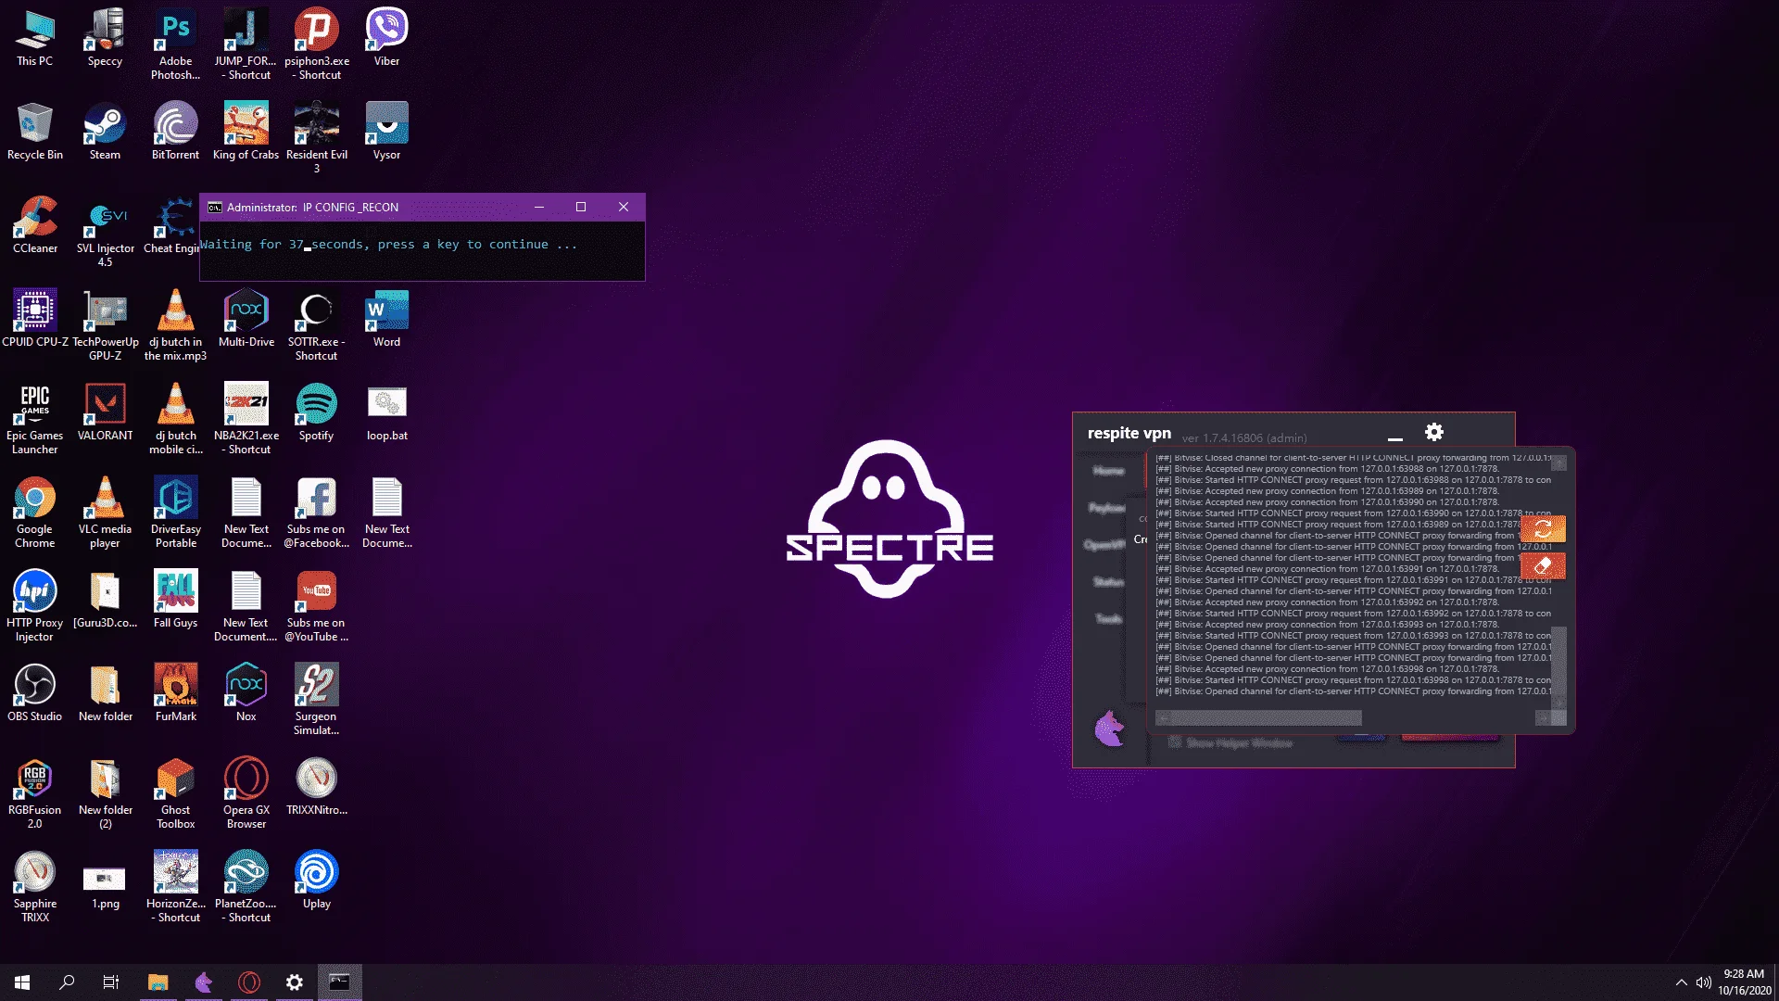Image resolution: width=1779 pixels, height=1001 pixels.
Task: Select the FurMark desktop icon
Action: 175,694
